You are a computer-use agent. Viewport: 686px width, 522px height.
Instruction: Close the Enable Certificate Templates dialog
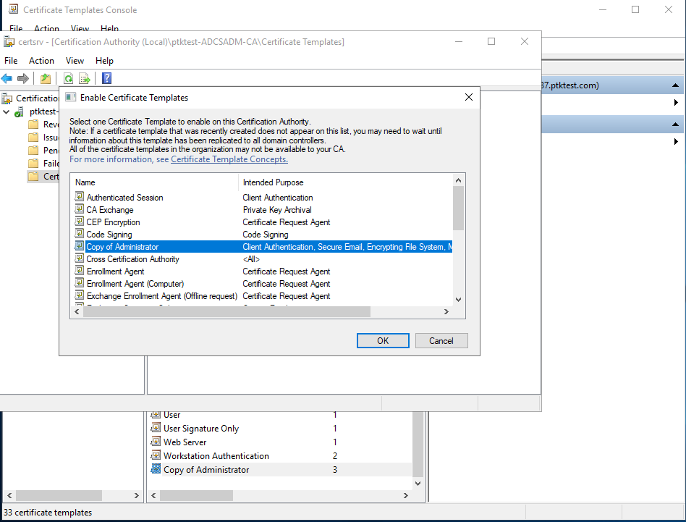[x=469, y=97]
